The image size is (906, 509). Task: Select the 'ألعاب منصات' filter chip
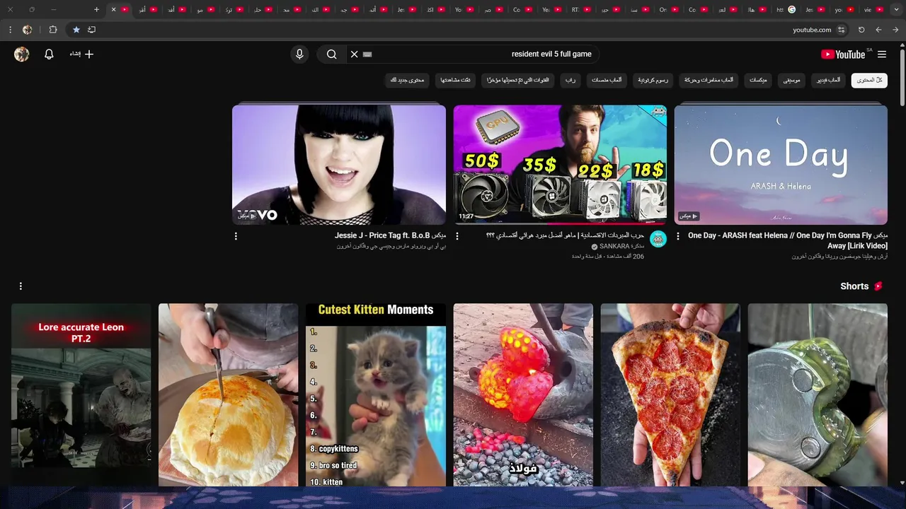[x=606, y=81]
